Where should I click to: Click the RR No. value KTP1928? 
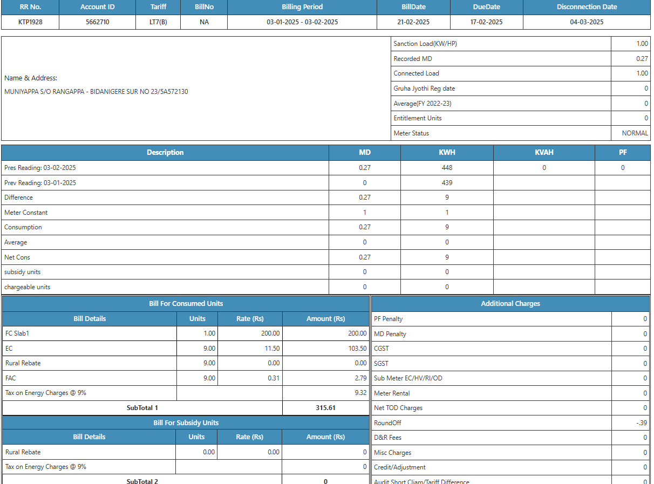pos(30,22)
